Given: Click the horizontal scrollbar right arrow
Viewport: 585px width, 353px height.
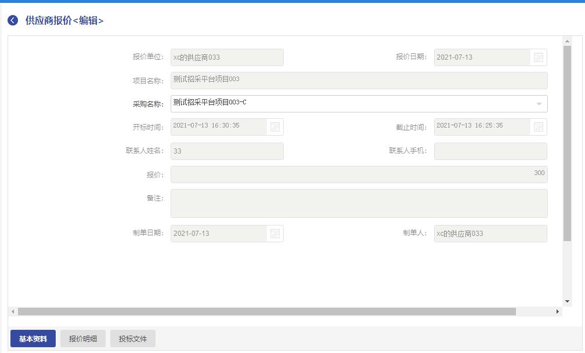Looking at the screenshot, I should tap(558, 312).
